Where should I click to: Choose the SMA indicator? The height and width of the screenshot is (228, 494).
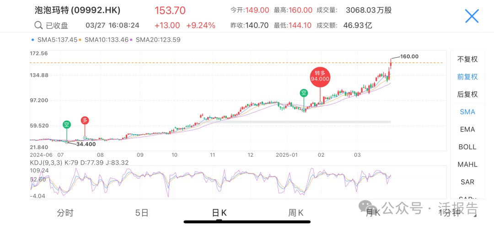467,112
